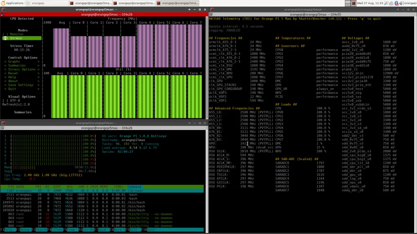Click Quit in s-tui Control Options
This screenshot has height=234, width=417.
click(x=12, y=89)
